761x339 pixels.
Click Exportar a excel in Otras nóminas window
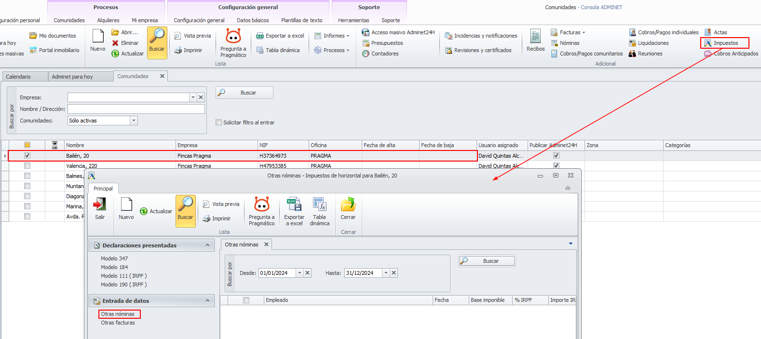294,211
